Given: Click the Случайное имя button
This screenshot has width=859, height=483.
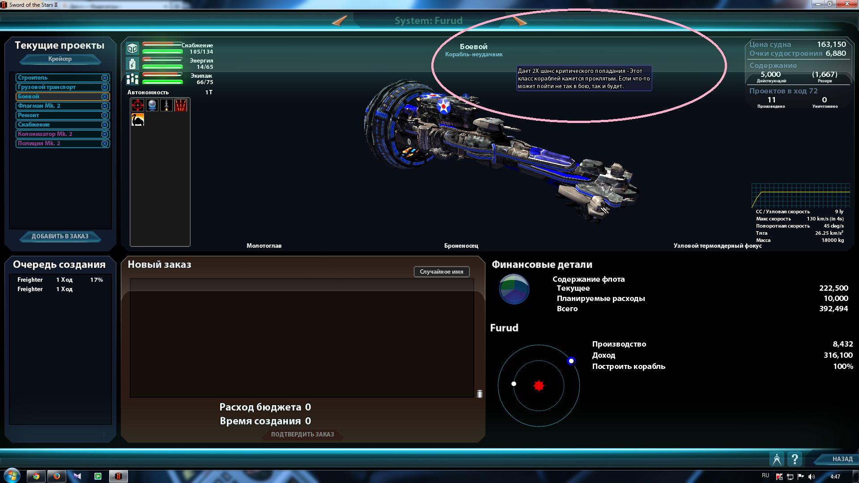Looking at the screenshot, I should point(442,271).
